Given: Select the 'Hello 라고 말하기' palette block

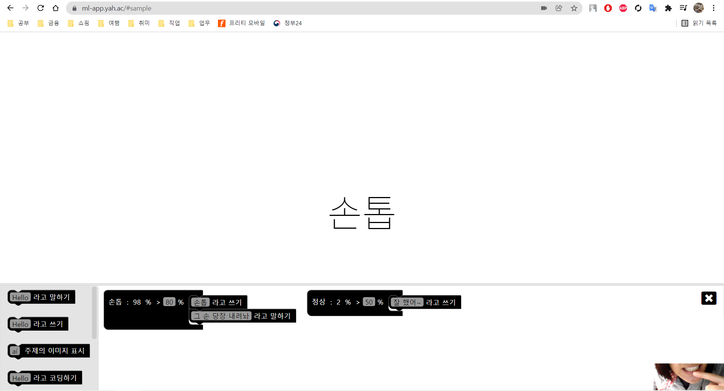Looking at the screenshot, I should (x=41, y=297).
